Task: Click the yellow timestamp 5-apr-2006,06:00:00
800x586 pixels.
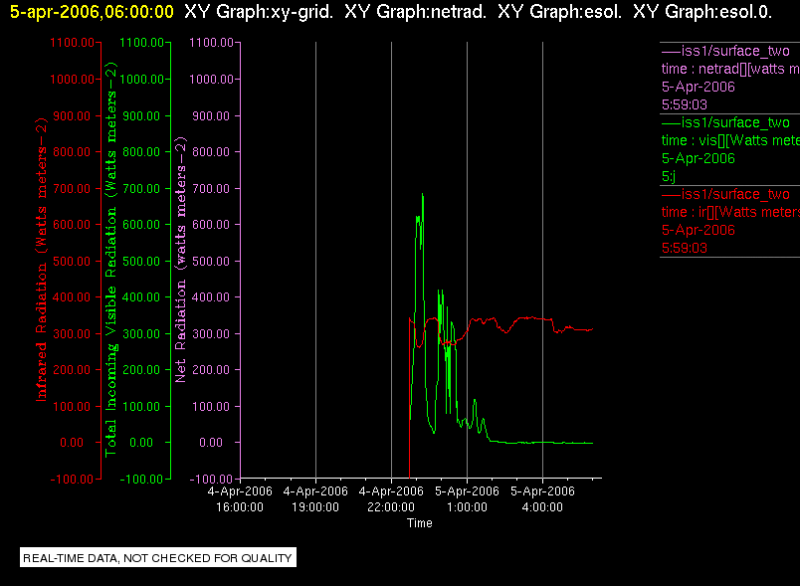Action: [x=92, y=12]
